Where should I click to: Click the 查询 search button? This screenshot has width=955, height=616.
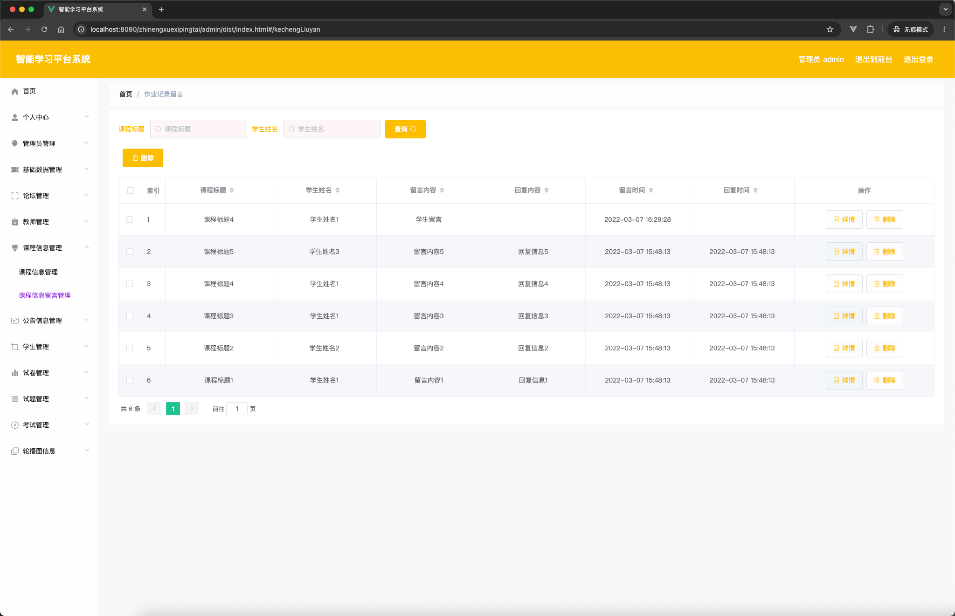(x=405, y=129)
